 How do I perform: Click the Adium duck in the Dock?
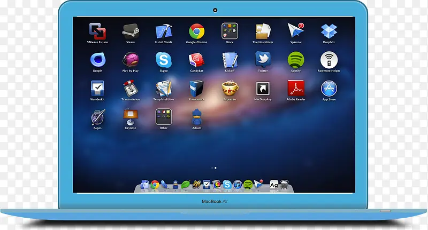(x=175, y=185)
